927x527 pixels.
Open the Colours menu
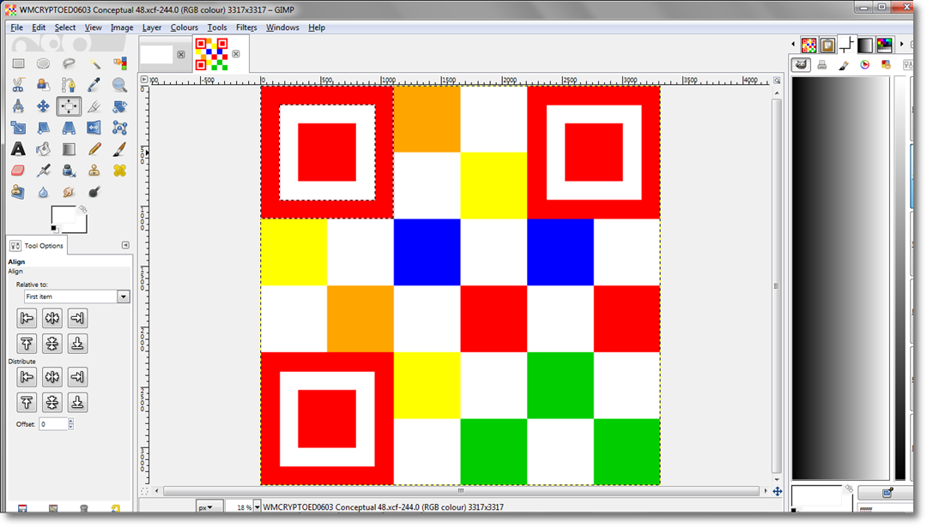click(185, 27)
